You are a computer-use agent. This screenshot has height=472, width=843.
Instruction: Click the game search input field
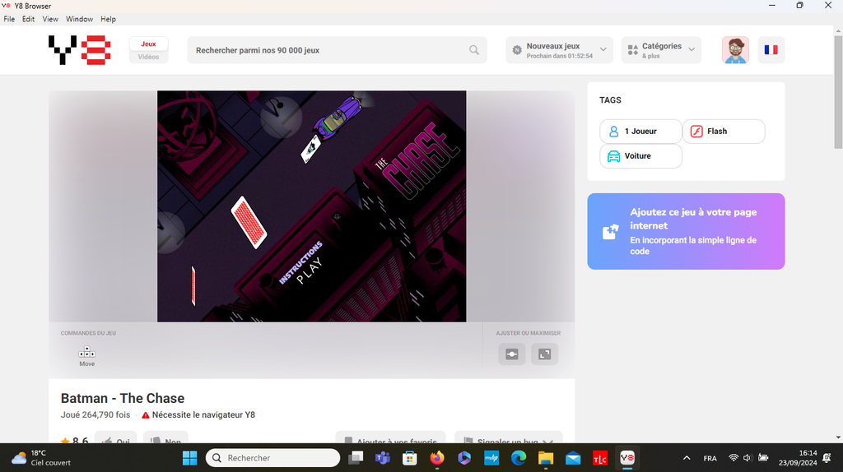coord(329,50)
